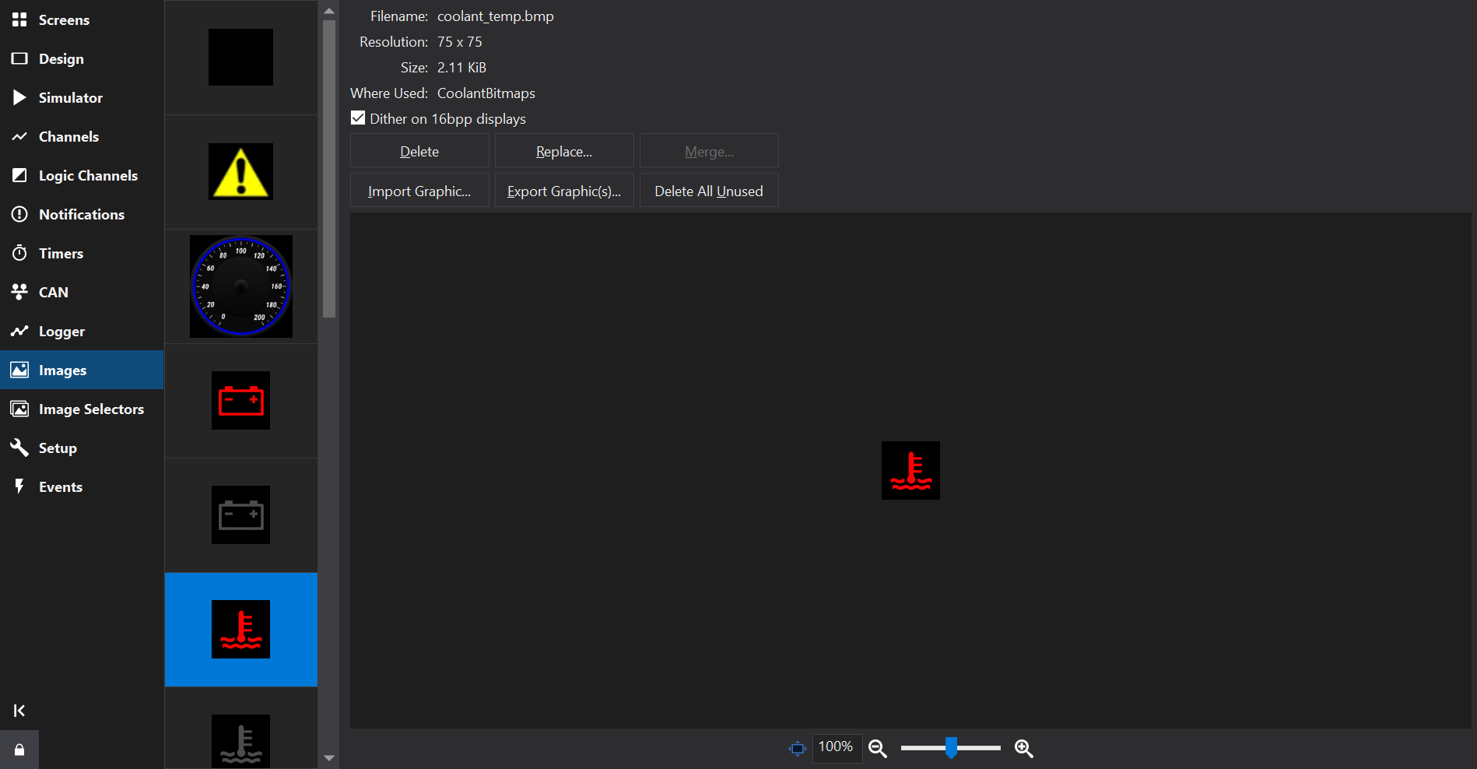1477x769 pixels.
Task: Go to Logic Channels section
Action: tap(88, 175)
